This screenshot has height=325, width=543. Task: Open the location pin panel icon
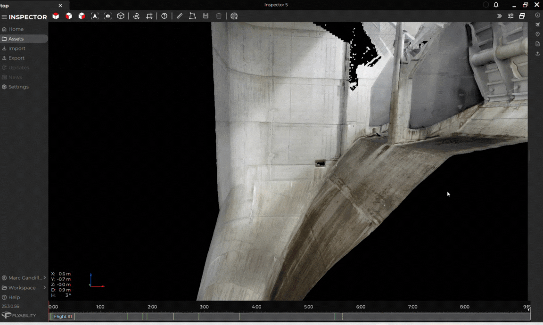click(538, 34)
